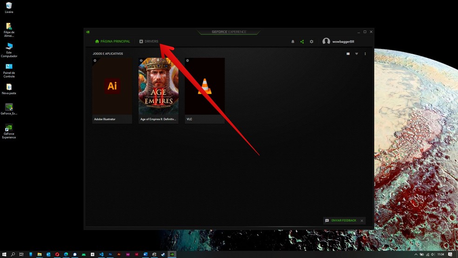Open Adobe XD from the taskbar
This screenshot has width=458, height=258.
(x=128, y=254)
